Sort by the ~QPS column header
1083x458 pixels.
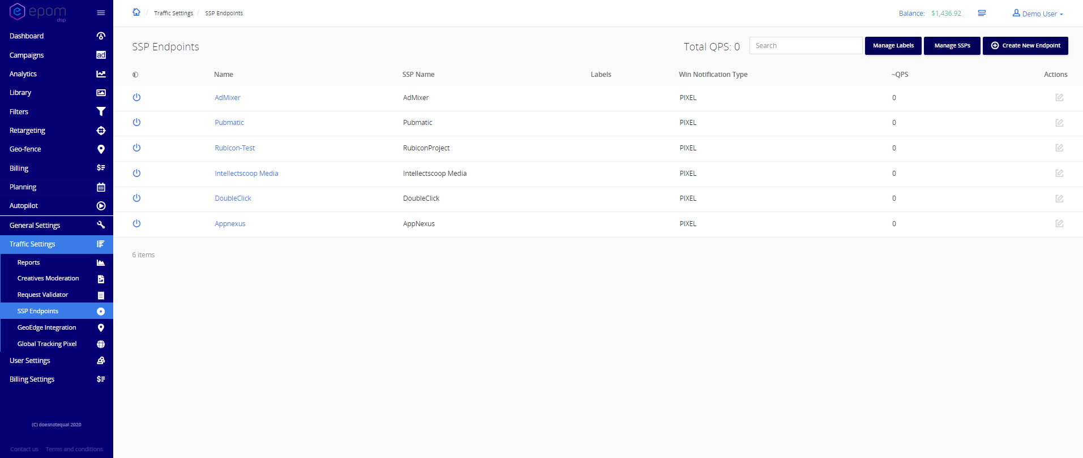pyautogui.click(x=900, y=75)
